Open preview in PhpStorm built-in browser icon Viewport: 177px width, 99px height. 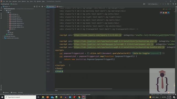click(x=161, y=13)
